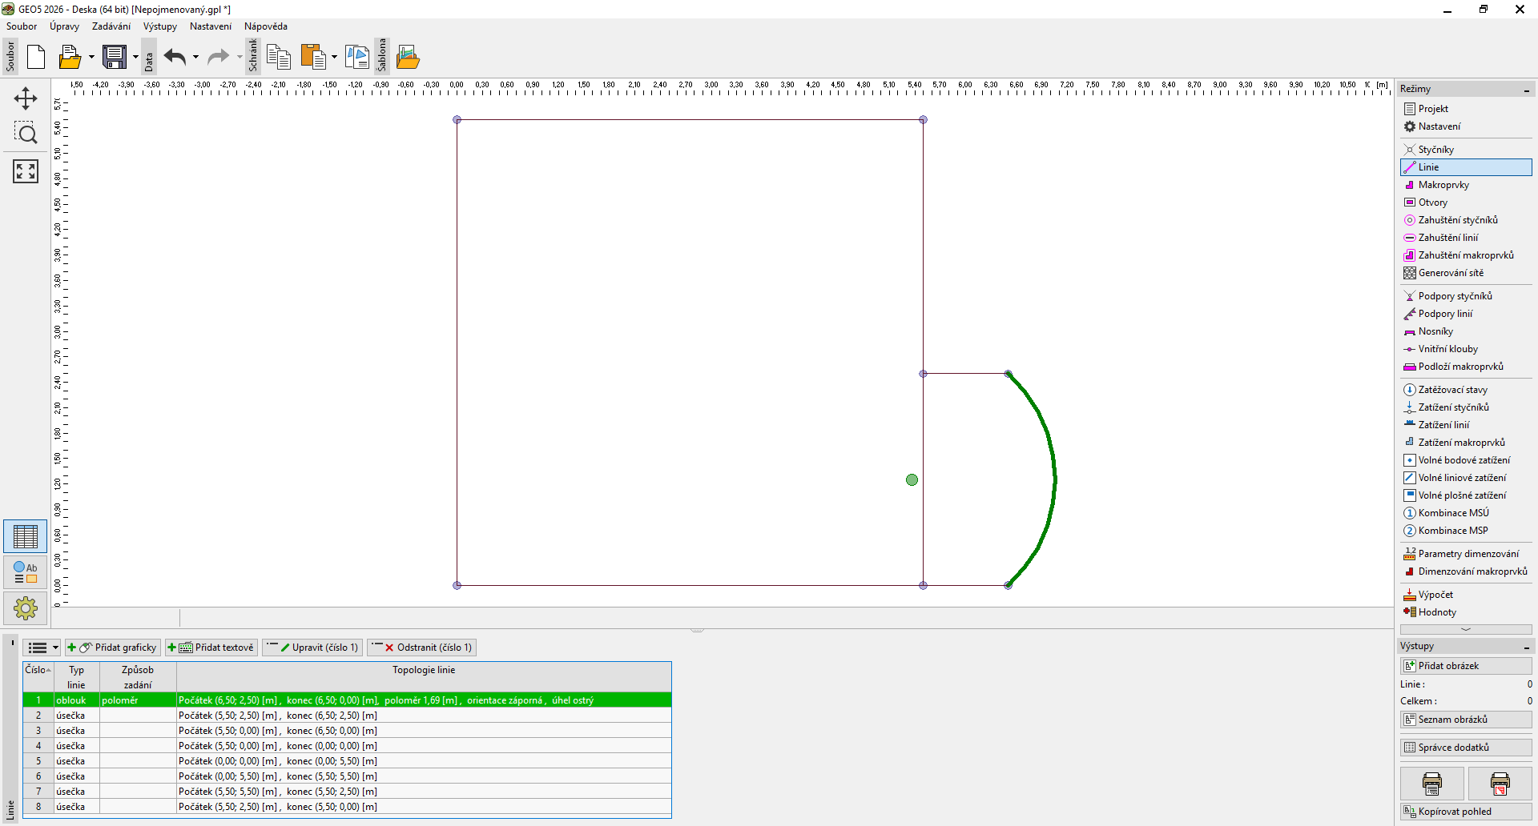Click the Copy to clipboard icon
The width and height of the screenshot is (1538, 826).
(278, 58)
